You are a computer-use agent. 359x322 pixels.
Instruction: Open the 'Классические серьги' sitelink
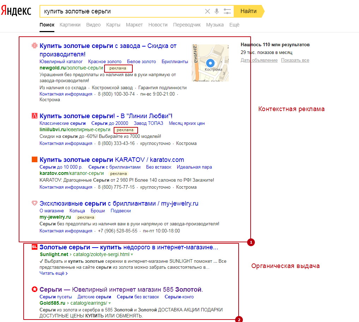62,123
